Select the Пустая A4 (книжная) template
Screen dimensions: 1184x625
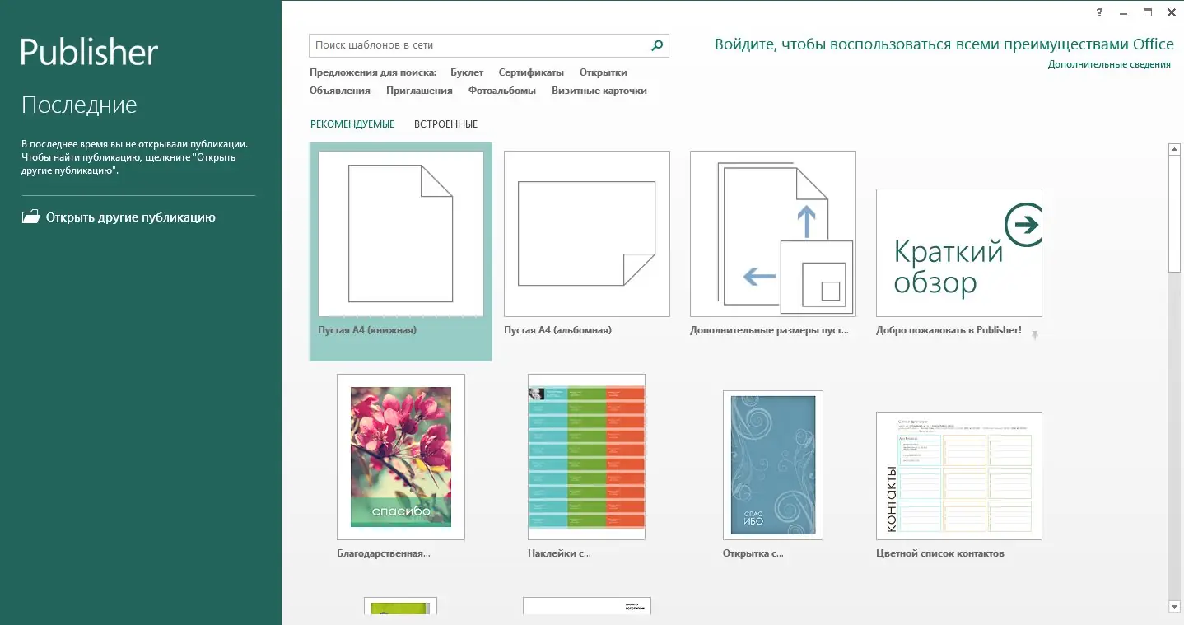point(401,234)
